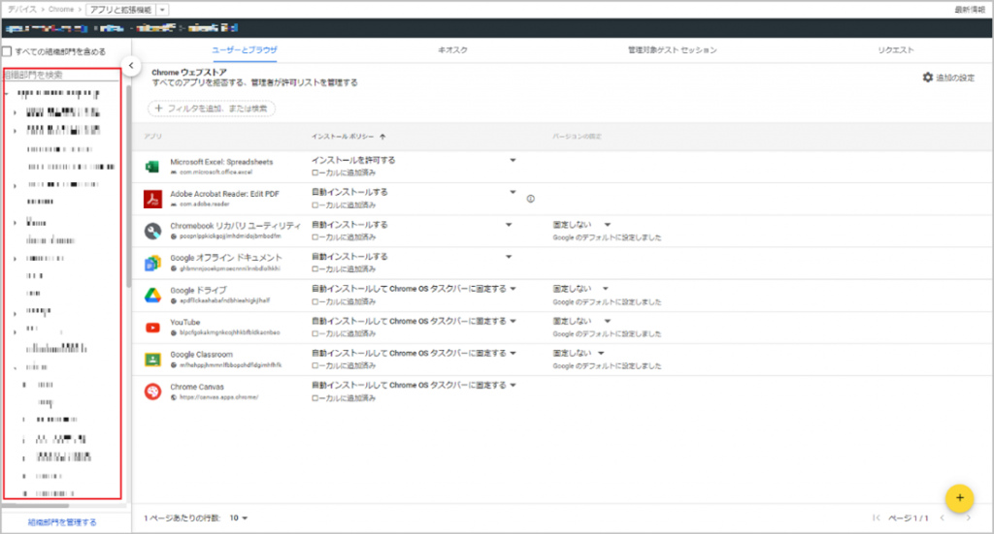
Task: Toggle すべての組織部門を含める checkbox
Action: (x=7, y=51)
